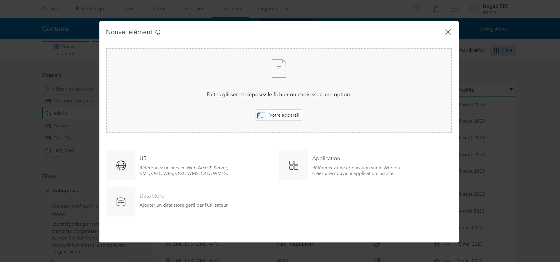Click the Votre appareil button
560x262 pixels.
pyautogui.click(x=279, y=115)
